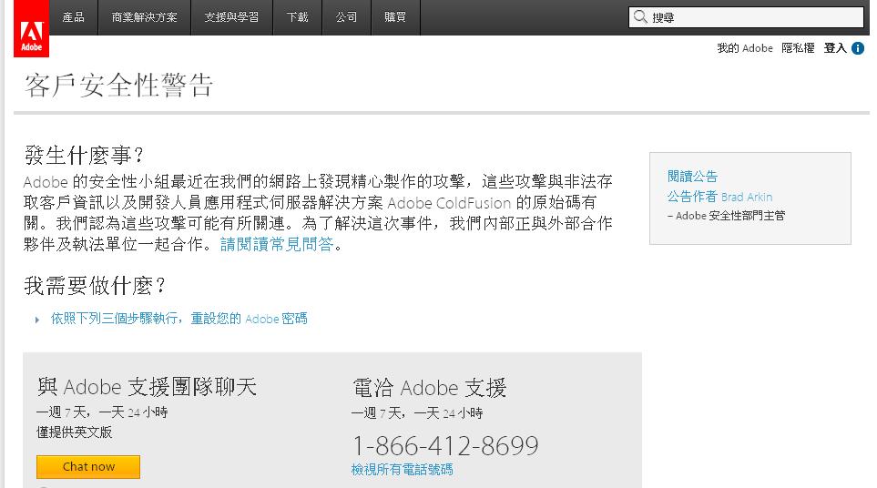Open the 下載 menu
Screen dimensions: 877x488
tap(298, 17)
